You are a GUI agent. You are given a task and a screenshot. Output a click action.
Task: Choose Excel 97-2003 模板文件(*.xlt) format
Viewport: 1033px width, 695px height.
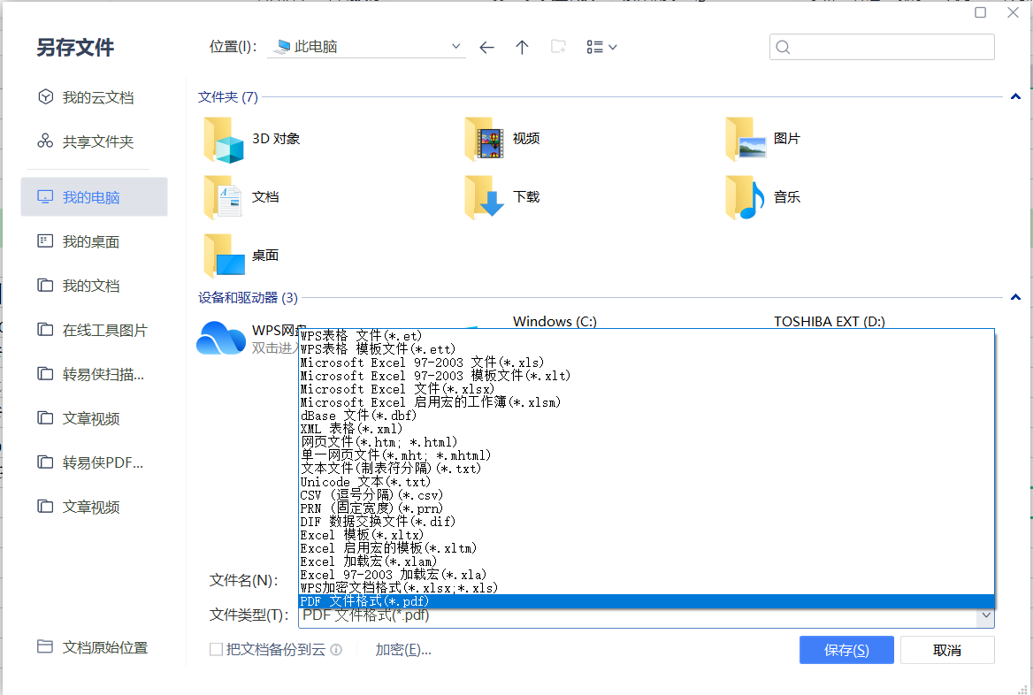(x=646, y=376)
